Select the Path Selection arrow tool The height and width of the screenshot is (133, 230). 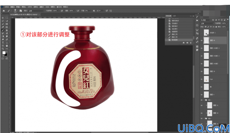coord(7,43)
